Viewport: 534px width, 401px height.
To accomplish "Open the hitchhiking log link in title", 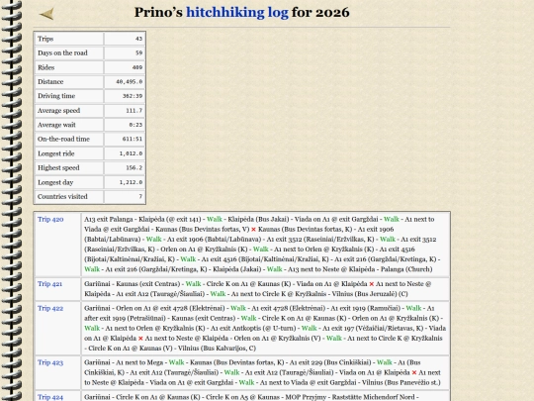I will 237,12.
